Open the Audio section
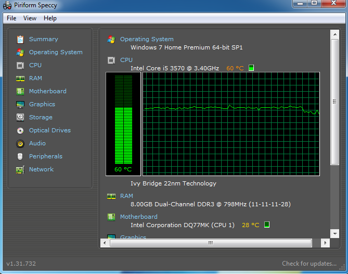The height and width of the screenshot is (274, 348). click(37, 144)
